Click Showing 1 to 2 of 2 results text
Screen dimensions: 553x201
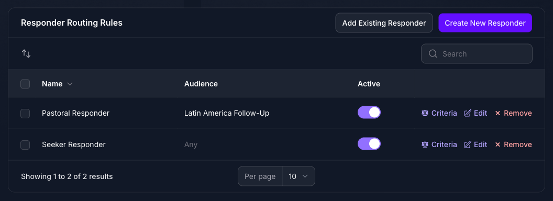tap(67, 176)
